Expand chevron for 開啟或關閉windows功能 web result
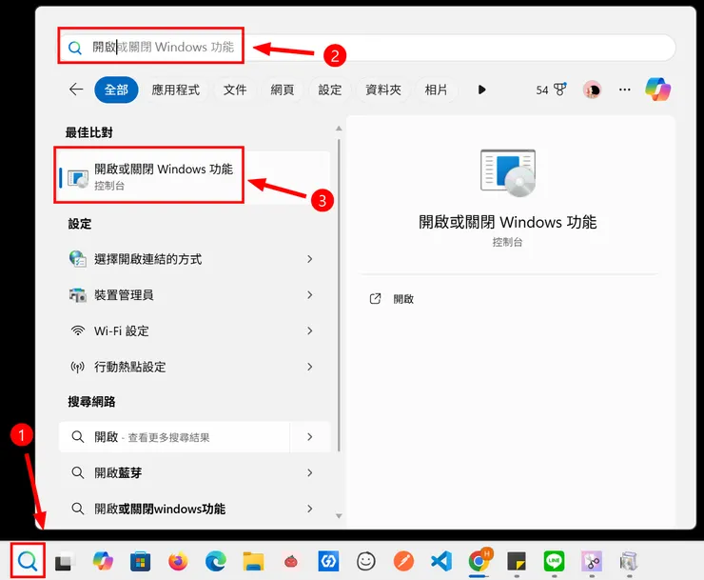This screenshot has width=704, height=580. tap(310, 509)
